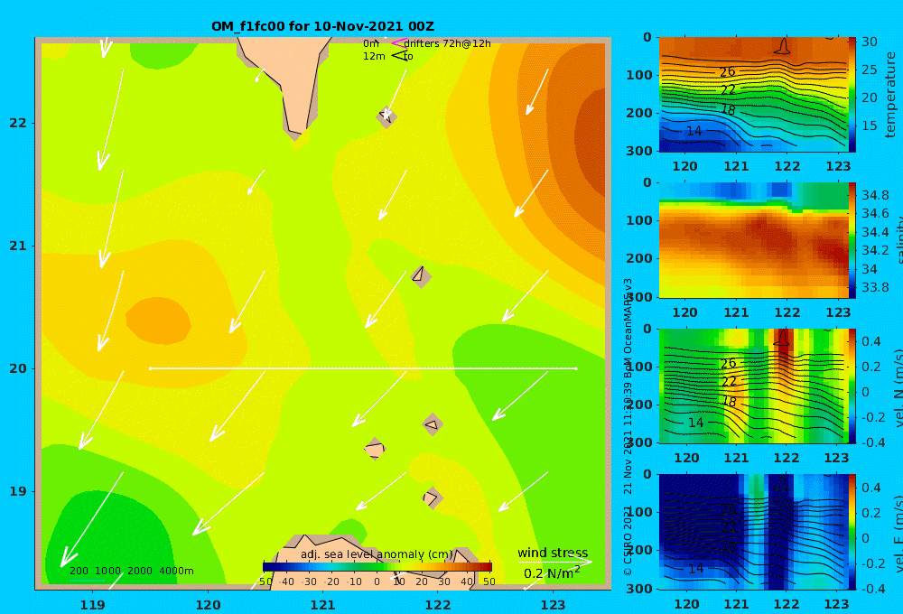Click the 'drifters 72h@12h' legend text
The image size is (903, 614).
tap(448, 43)
